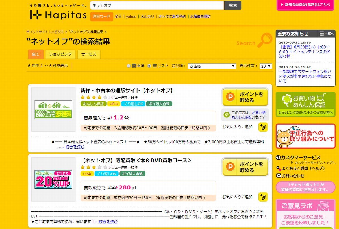Image resolution: width=339 pixels, height=229 pixels.
Task: Click the P coin on first ポイントを貯める
Action: pos(230,97)
